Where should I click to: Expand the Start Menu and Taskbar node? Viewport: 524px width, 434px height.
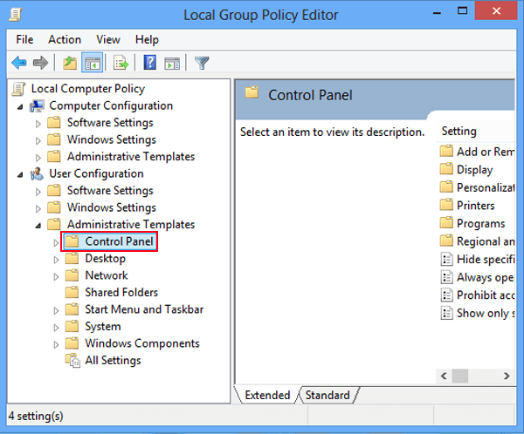click(56, 310)
